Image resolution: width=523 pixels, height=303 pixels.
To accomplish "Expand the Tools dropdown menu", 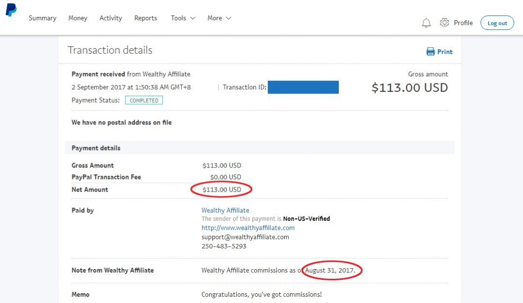I will (x=183, y=18).
